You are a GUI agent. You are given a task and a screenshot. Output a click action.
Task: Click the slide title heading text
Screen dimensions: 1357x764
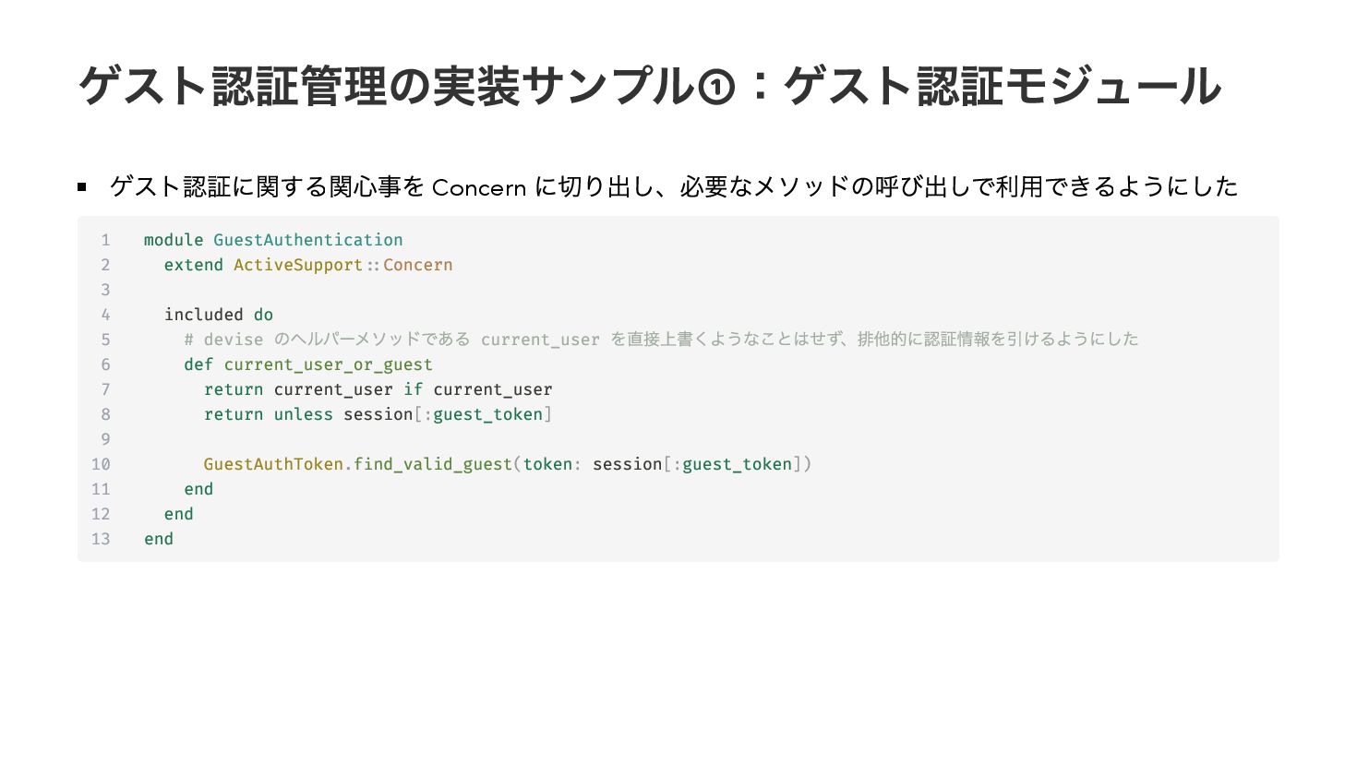click(650, 87)
